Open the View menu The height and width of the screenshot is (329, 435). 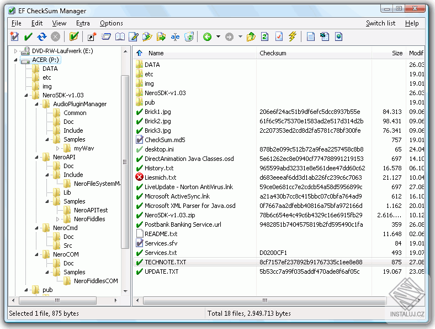point(59,23)
